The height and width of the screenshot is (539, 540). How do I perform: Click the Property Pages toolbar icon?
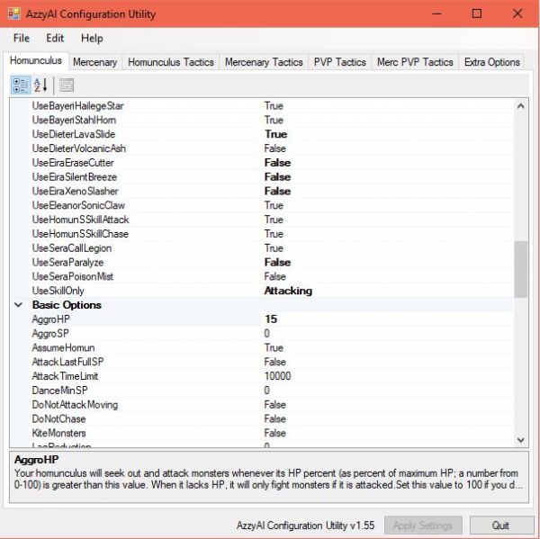[x=67, y=85]
